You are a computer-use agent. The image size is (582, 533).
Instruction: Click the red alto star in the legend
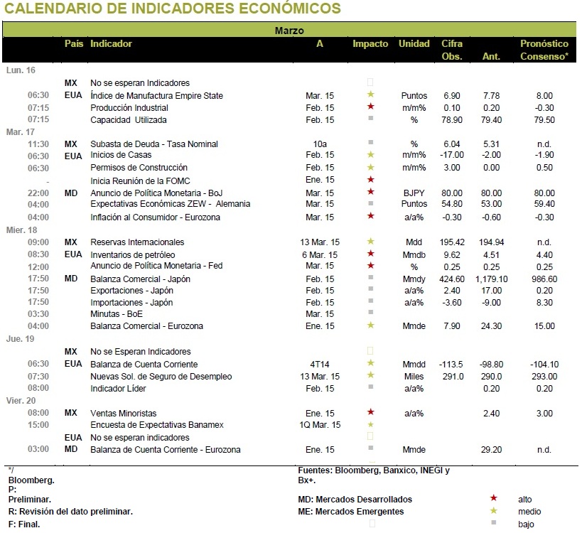[x=493, y=498]
